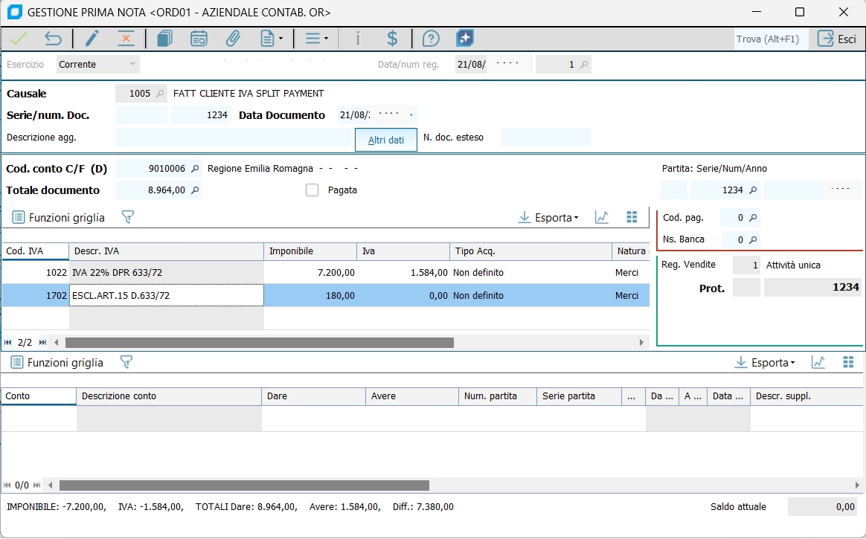This screenshot has height=539, width=866.
Task: Expand the hamburger list menu dropdown
Action: coord(316,39)
